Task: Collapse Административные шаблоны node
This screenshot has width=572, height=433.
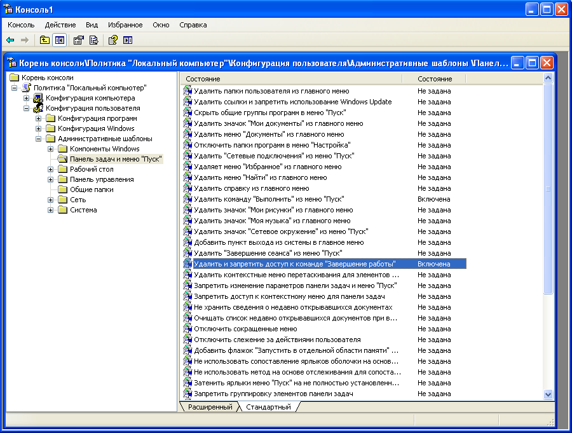Action: (x=38, y=139)
